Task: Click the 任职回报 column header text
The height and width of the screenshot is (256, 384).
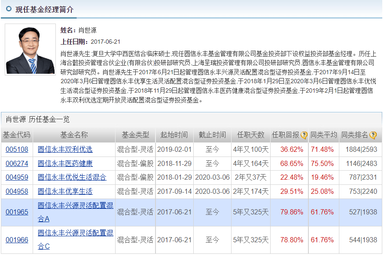Action: click(286, 135)
